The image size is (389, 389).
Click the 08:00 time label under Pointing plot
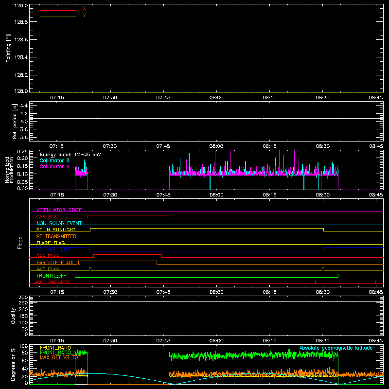[x=216, y=98]
